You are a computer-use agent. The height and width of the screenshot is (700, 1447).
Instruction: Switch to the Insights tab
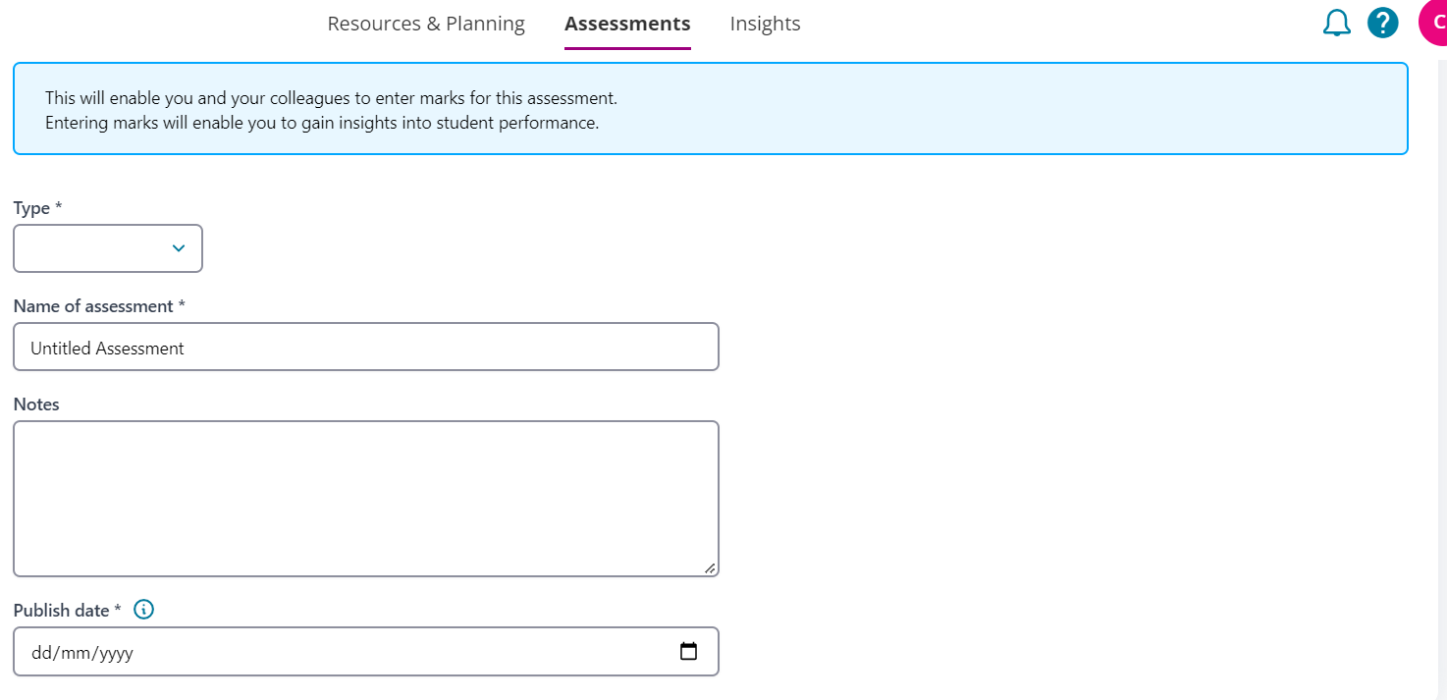tap(765, 23)
